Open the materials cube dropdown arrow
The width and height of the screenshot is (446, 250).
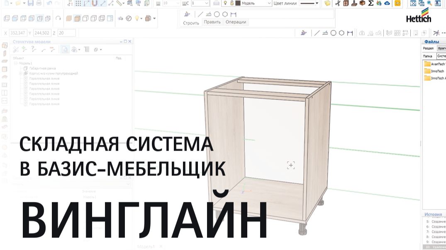pos(154,19)
